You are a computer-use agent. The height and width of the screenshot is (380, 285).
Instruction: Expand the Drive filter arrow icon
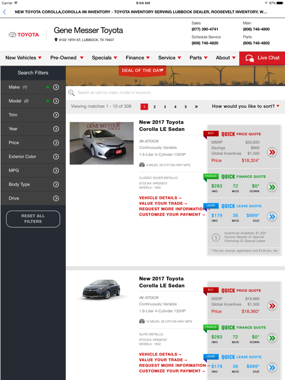tap(56, 198)
